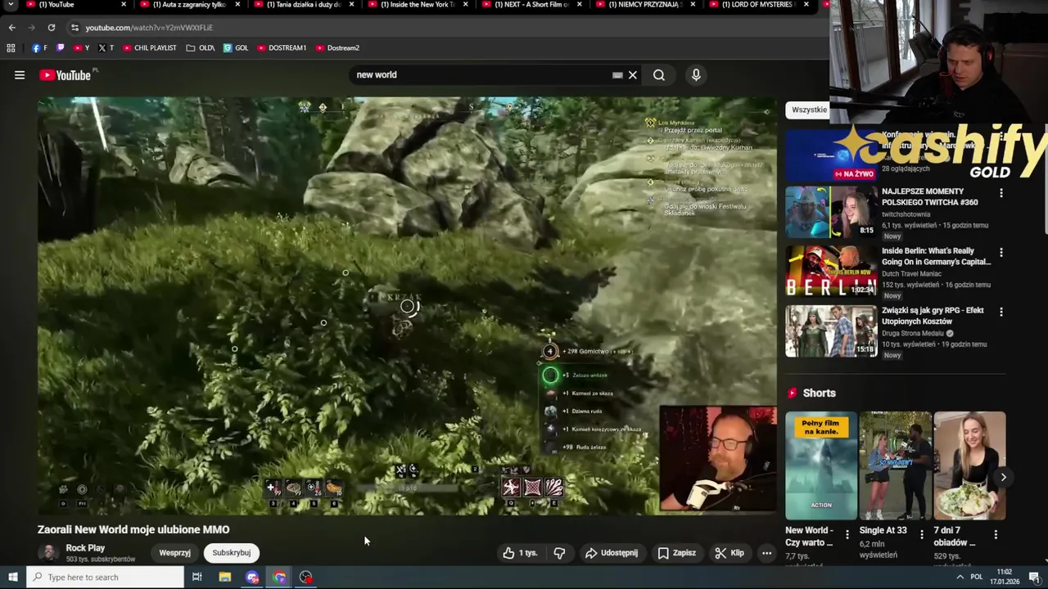Screen dimensions: 1048x589
Task: Click the browser address bar URL
Action: point(148,27)
